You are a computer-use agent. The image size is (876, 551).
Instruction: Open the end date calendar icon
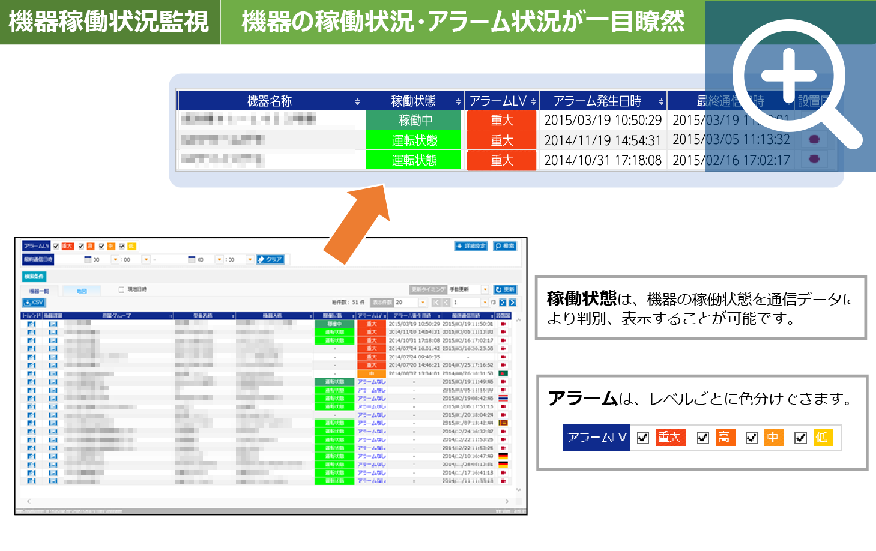click(192, 259)
